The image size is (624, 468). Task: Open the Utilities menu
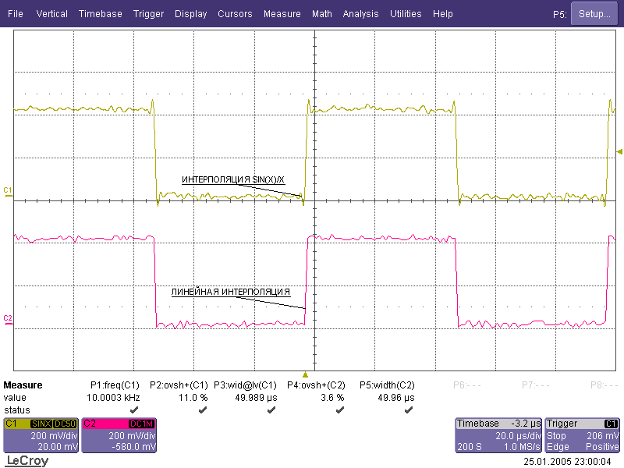tap(406, 14)
